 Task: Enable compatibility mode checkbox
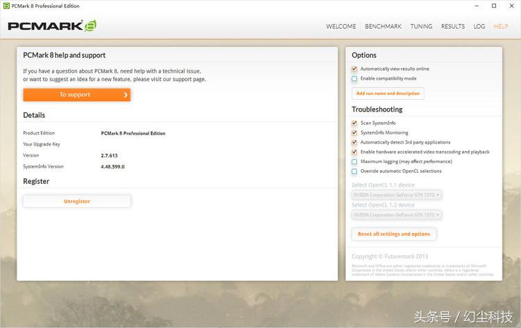tap(354, 78)
